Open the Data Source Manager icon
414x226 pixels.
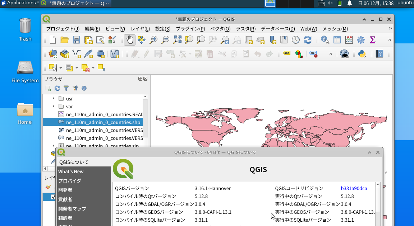click(53, 54)
